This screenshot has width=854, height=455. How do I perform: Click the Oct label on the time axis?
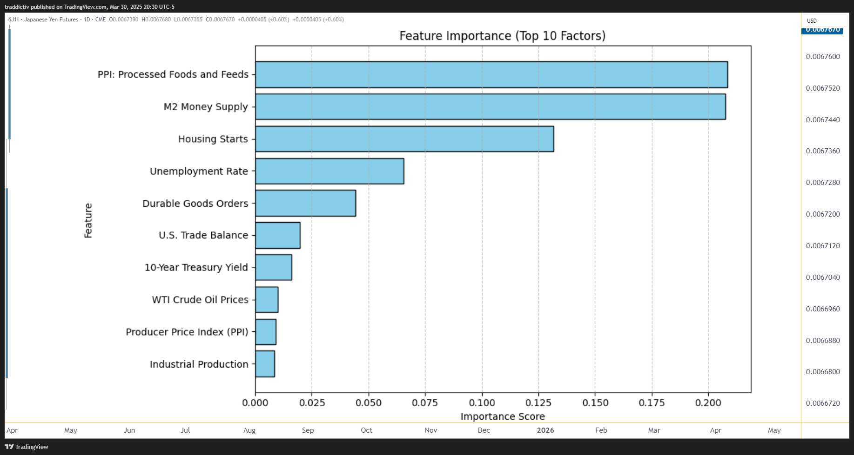point(367,430)
